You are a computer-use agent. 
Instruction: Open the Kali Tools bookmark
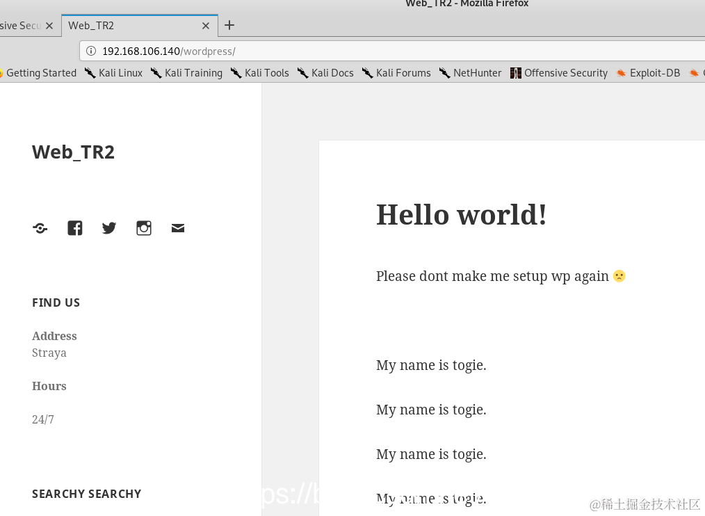(260, 73)
